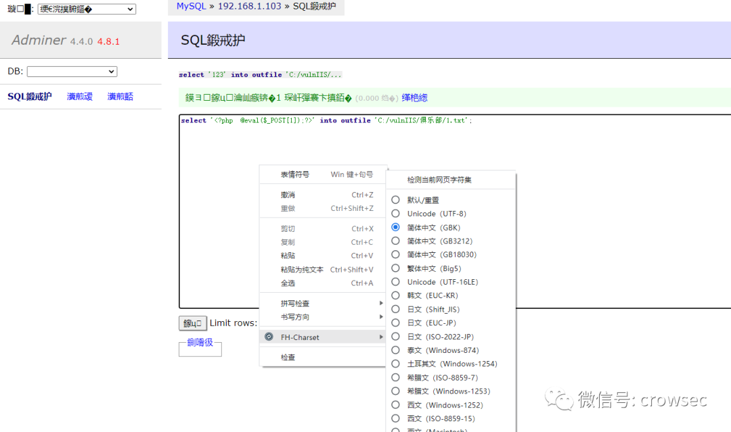This screenshot has height=432, width=731.
Task: Select the 默认/重置 radio option
Action: click(x=395, y=199)
